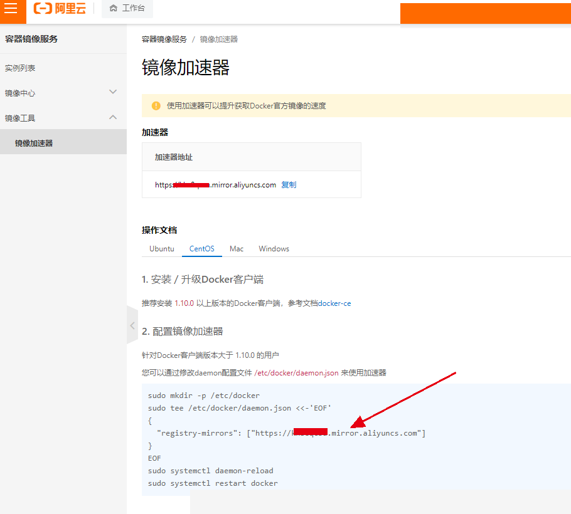Click the /etc/docker/daemon.json path text
This screenshot has width=571, height=514.
(x=296, y=373)
